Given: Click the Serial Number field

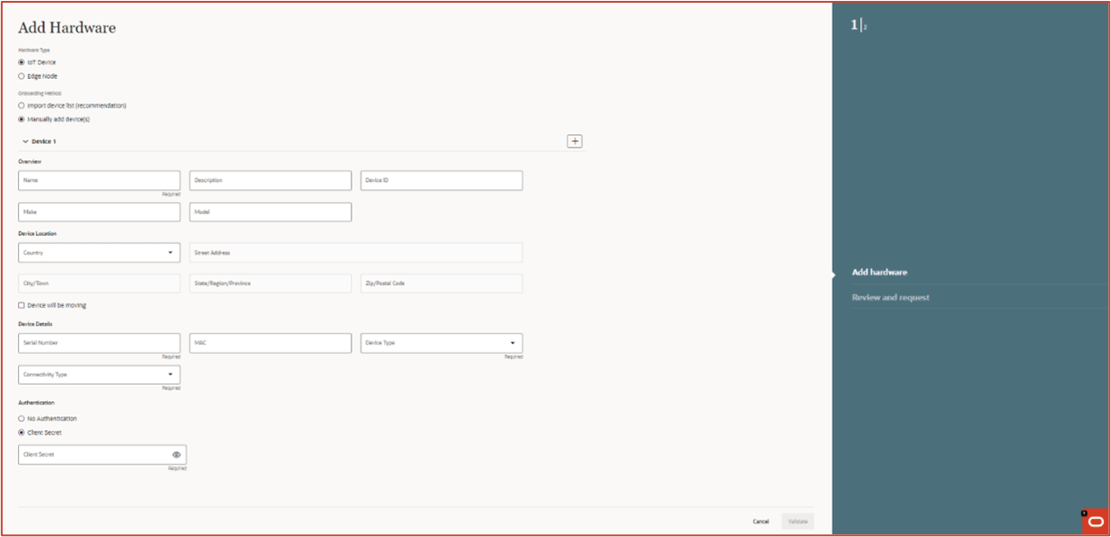Looking at the screenshot, I should (98, 342).
